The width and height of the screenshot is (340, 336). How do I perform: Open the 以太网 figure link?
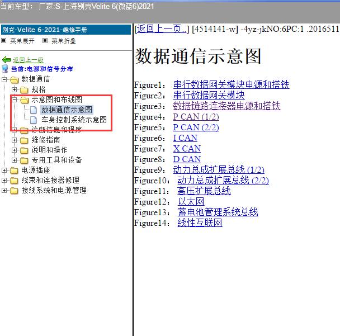(191, 201)
